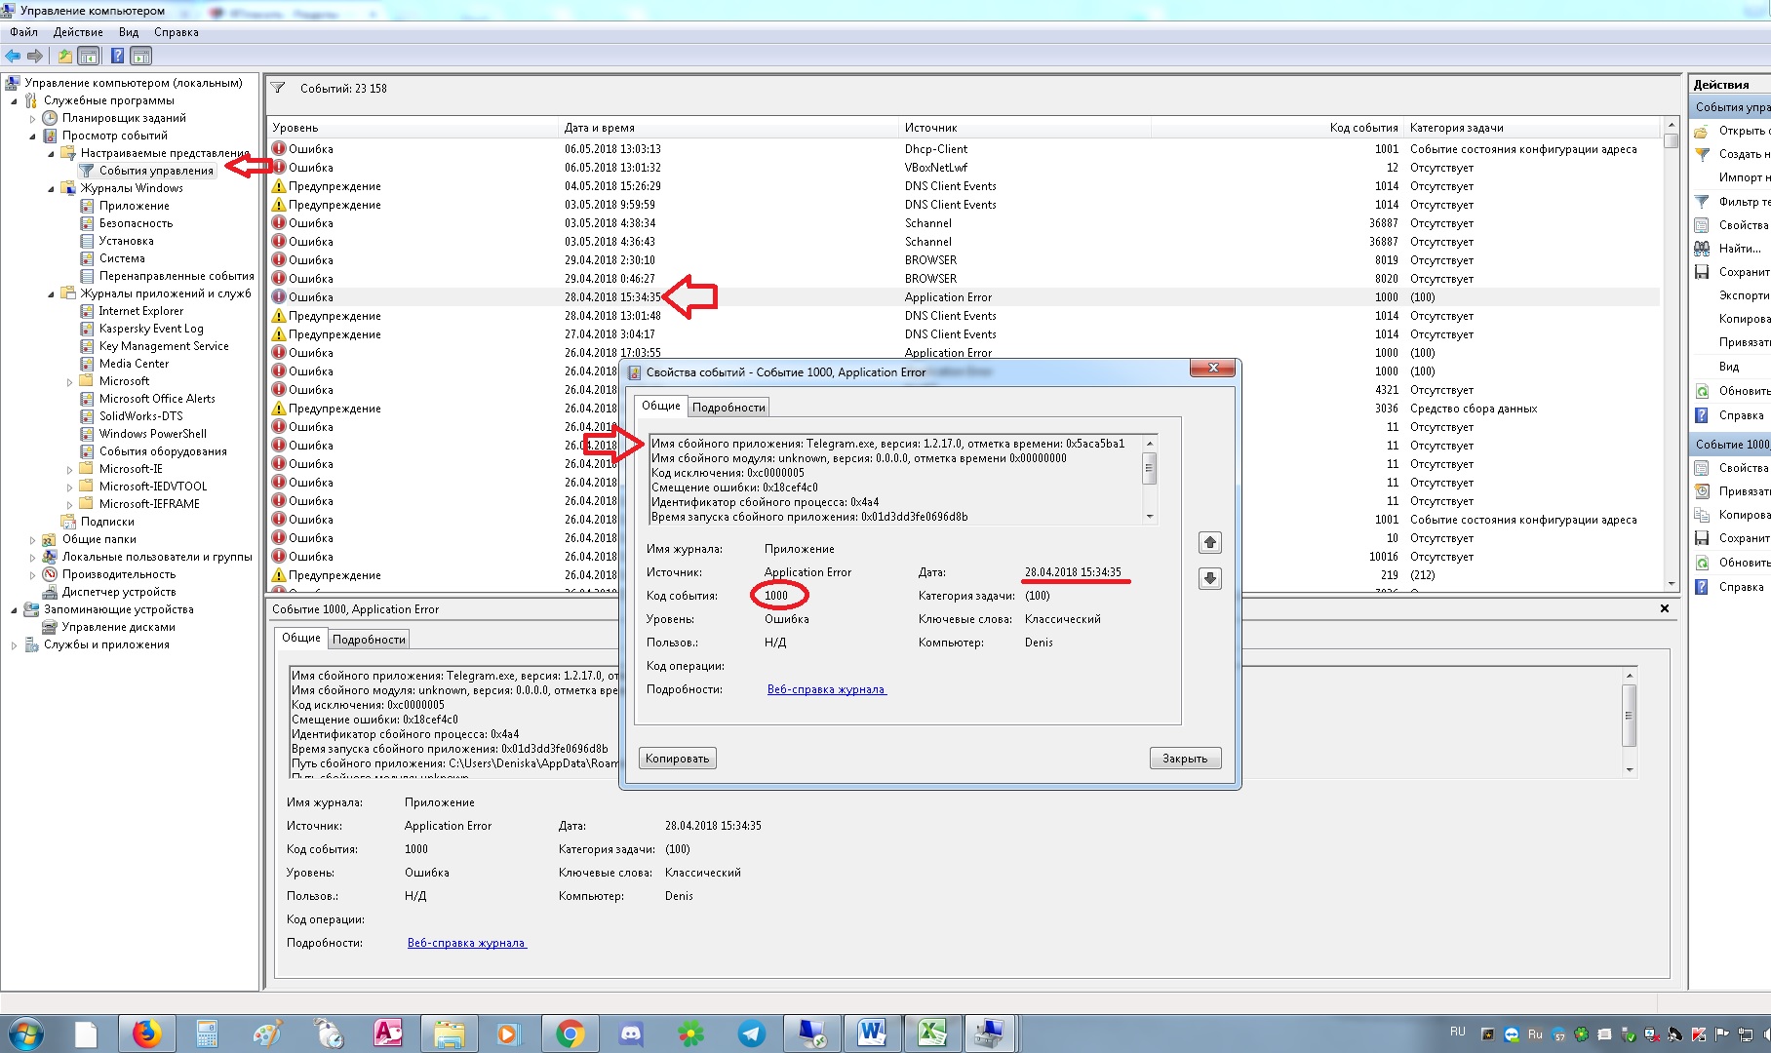Image resolution: width=1771 pixels, height=1053 pixels.
Task: Toggle the show/hide Actions pane icon
Action: (x=140, y=56)
